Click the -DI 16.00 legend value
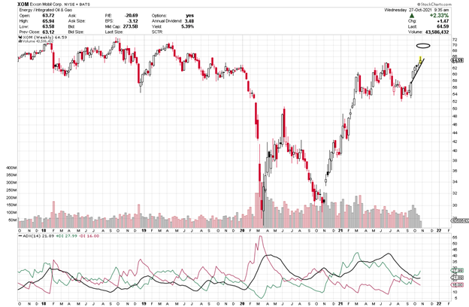The height and width of the screenshot is (307, 469). coord(89,236)
